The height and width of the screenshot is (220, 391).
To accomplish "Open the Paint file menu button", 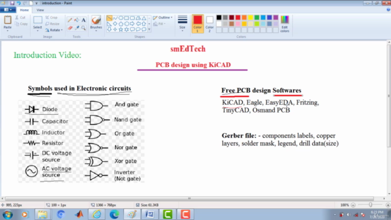I will (8, 10).
